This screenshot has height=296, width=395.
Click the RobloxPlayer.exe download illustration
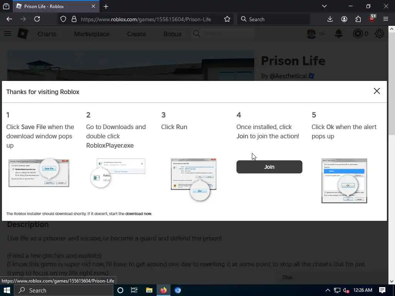point(118,173)
